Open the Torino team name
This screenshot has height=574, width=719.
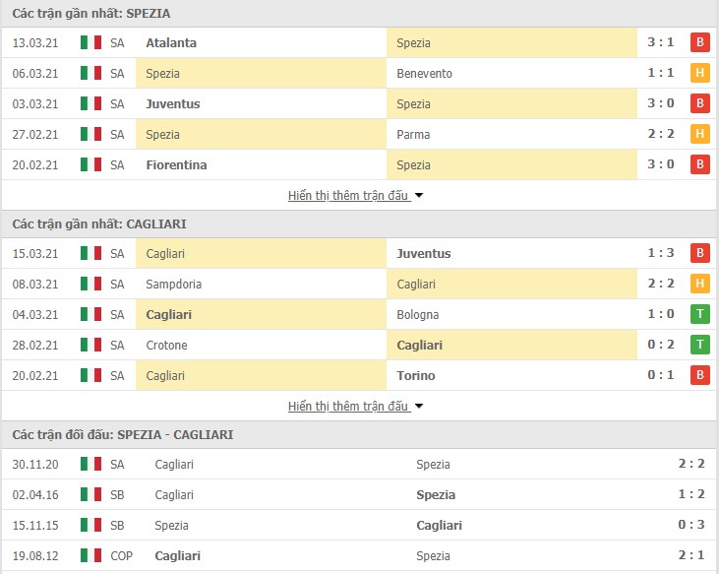[415, 375]
